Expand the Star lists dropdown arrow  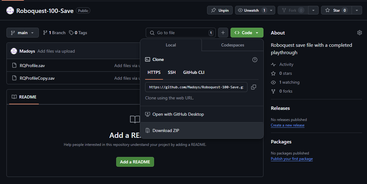(357, 10)
